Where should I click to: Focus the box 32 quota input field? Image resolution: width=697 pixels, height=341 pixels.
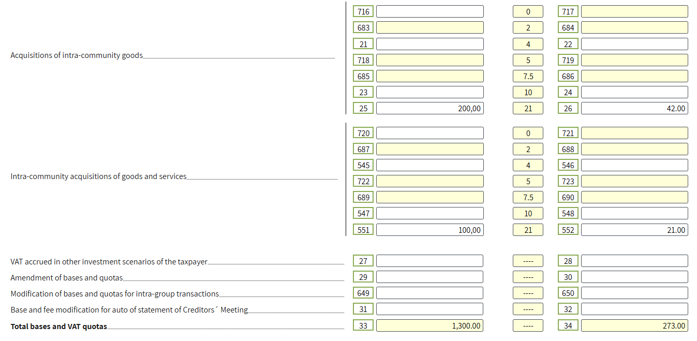click(634, 309)
